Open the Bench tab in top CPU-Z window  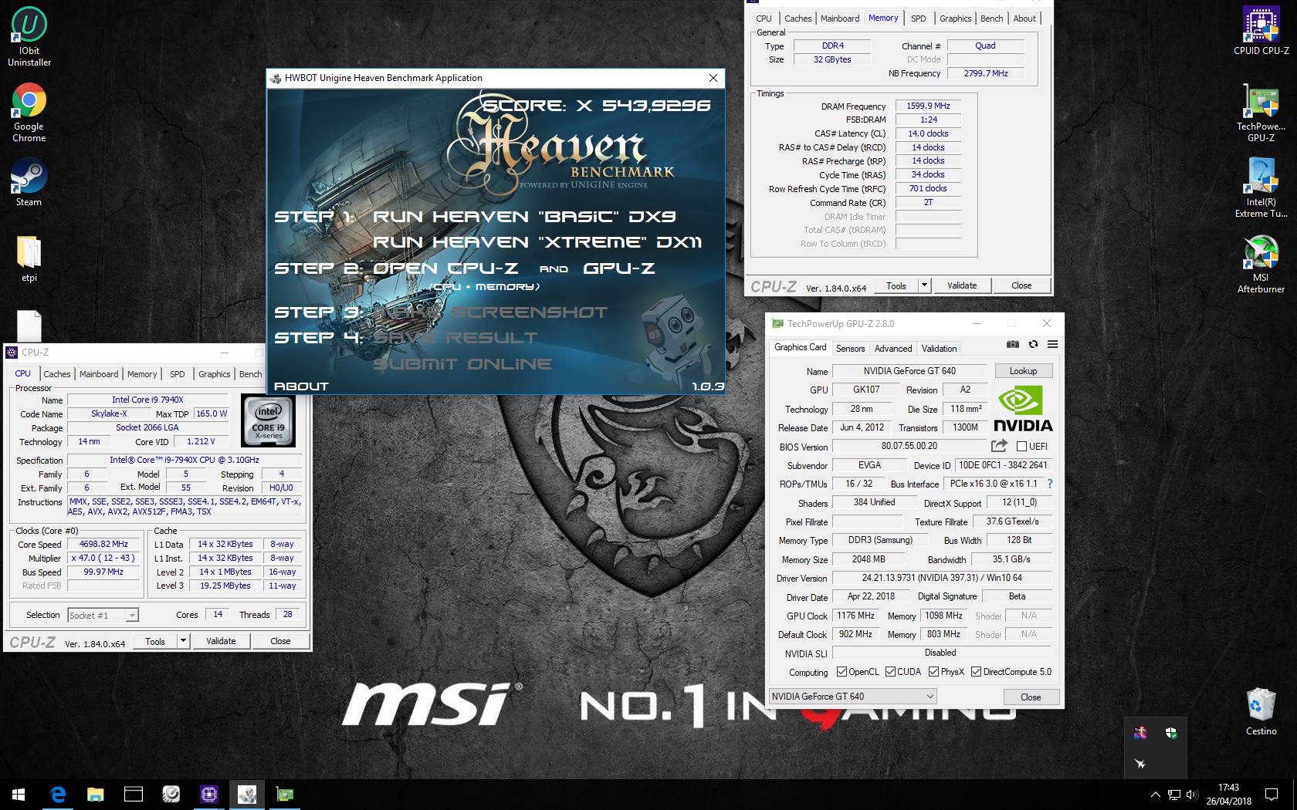pos(992,19)
